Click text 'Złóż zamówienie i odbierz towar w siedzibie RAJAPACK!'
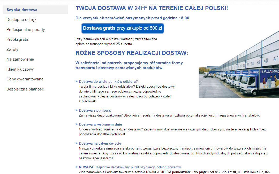The width and height of the screenshot is (279, 174). click(x=122, y=172)
